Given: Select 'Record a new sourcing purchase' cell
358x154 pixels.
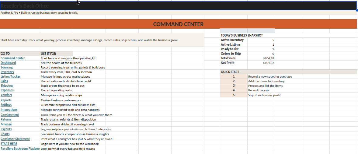Looking at the screenshot, I should (x=270, y=76).
